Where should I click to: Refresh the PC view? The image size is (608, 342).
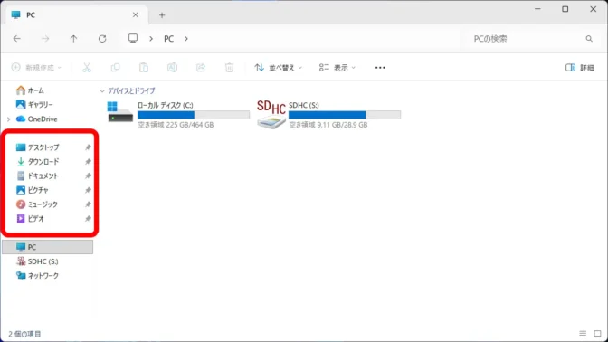coord(102,38)
